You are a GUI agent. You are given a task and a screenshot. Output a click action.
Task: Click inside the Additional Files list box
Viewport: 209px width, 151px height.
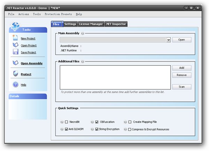(115, 77)
